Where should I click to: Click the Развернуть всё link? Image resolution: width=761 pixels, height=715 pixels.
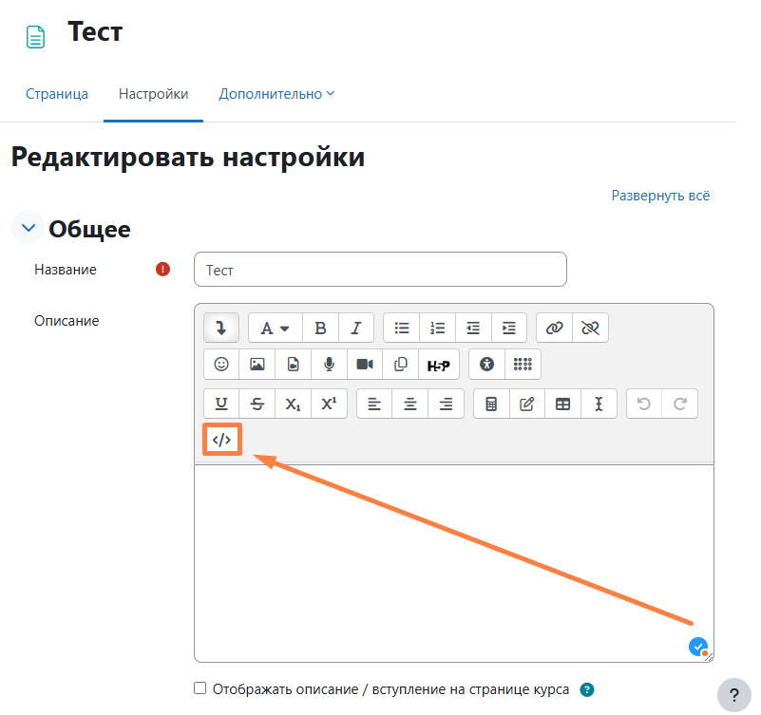[660, 196]
